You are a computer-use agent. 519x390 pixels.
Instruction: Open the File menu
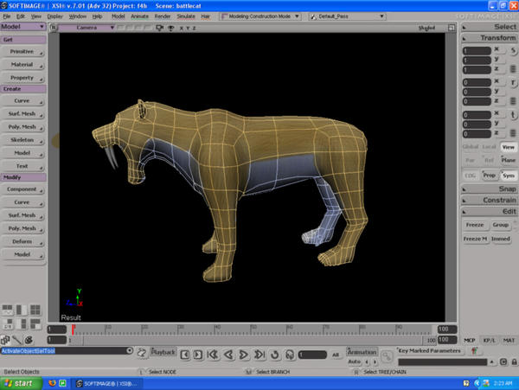pos(7,16)
